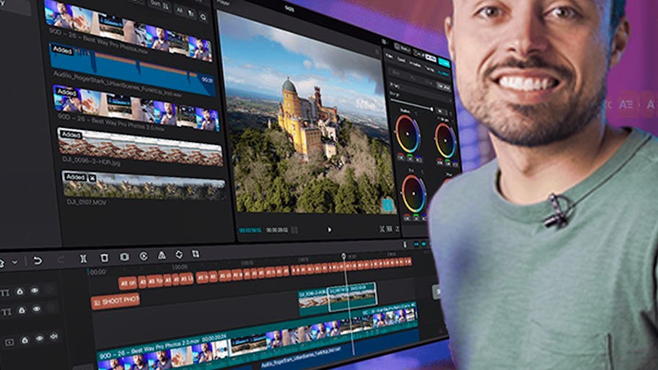
Task: Toggle the first cyan snapping icon
Action: [416, 245]
